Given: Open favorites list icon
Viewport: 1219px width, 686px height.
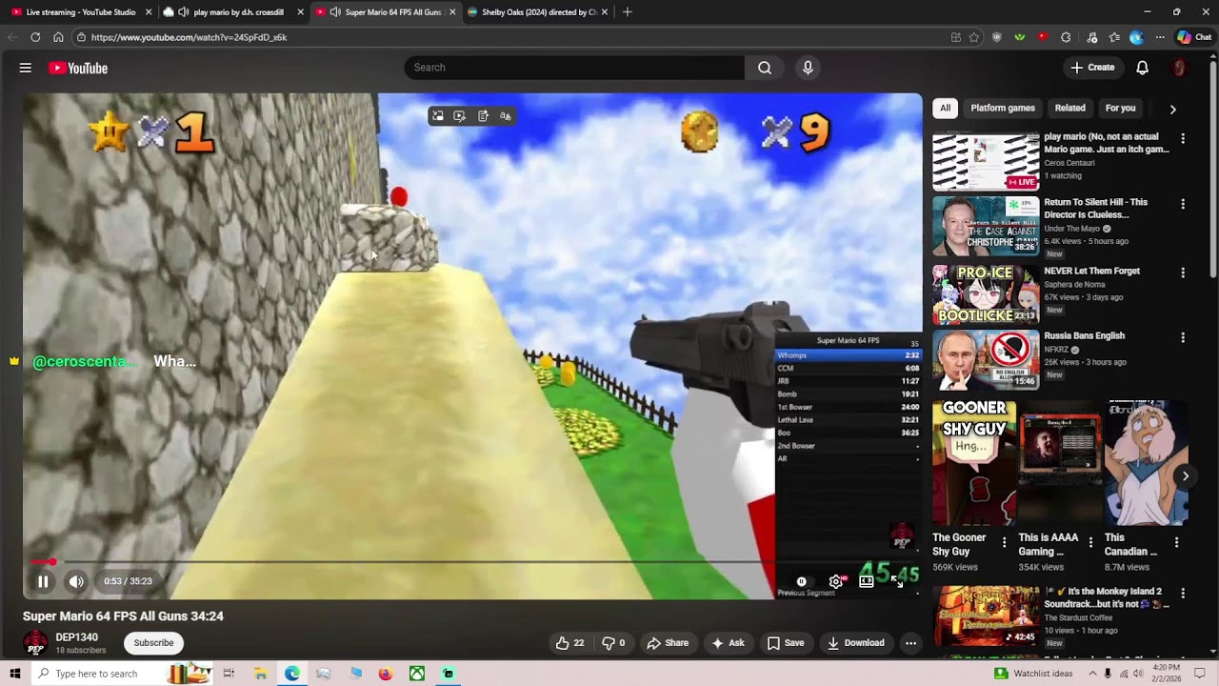Looking at the screenshot, I should [1114, 37].
